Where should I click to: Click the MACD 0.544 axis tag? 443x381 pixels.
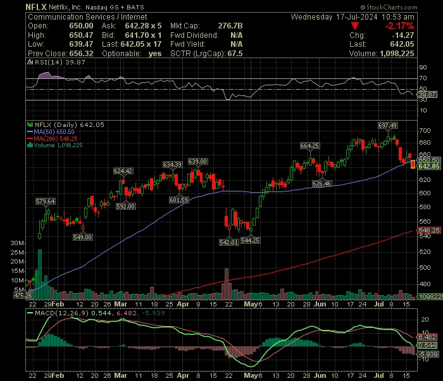coord(427,345)
